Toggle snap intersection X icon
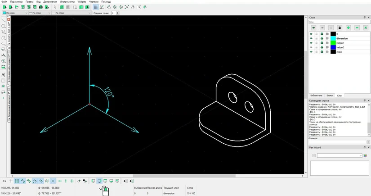This screenshot has width=371, height=196. (x=53, y=181)
